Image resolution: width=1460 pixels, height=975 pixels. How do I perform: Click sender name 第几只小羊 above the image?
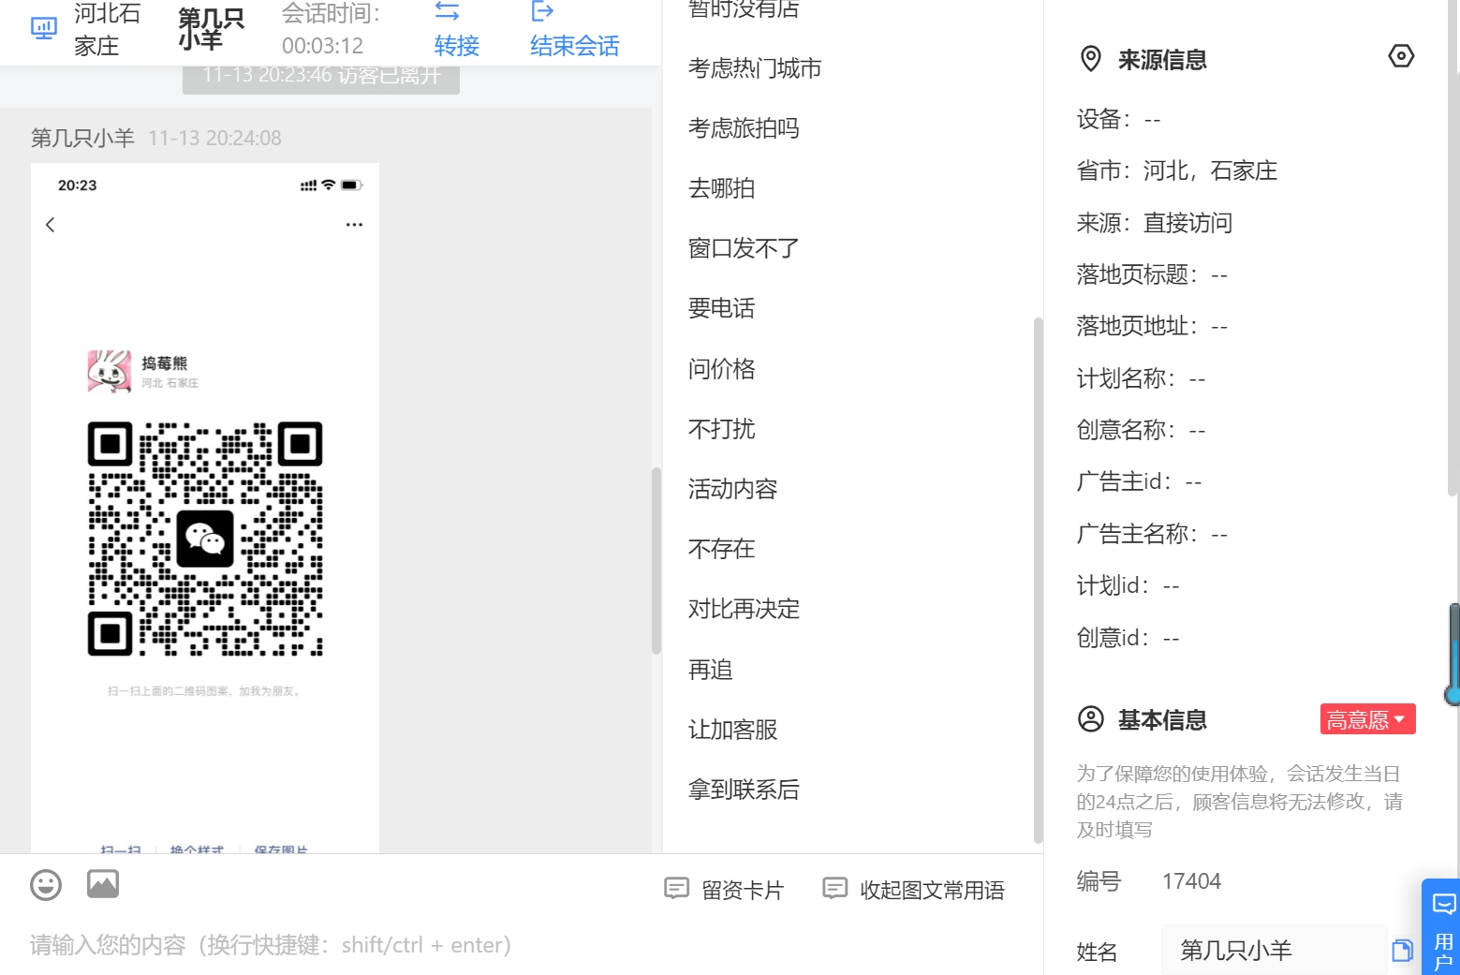point(82,138)
